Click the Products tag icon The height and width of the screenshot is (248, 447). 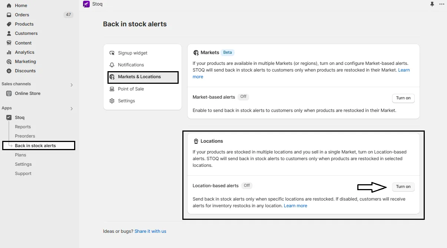tap(9, 24)
